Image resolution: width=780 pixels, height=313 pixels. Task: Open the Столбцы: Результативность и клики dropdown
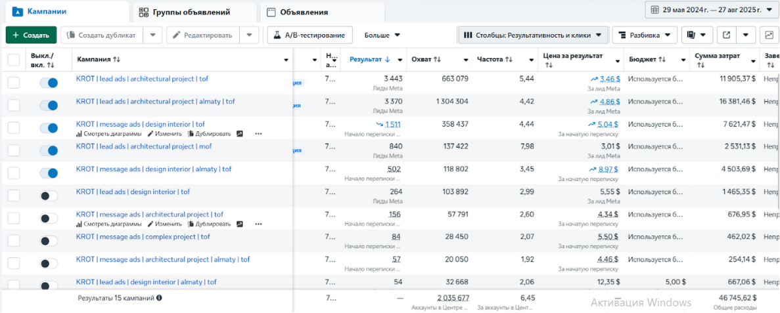point(532,35)
